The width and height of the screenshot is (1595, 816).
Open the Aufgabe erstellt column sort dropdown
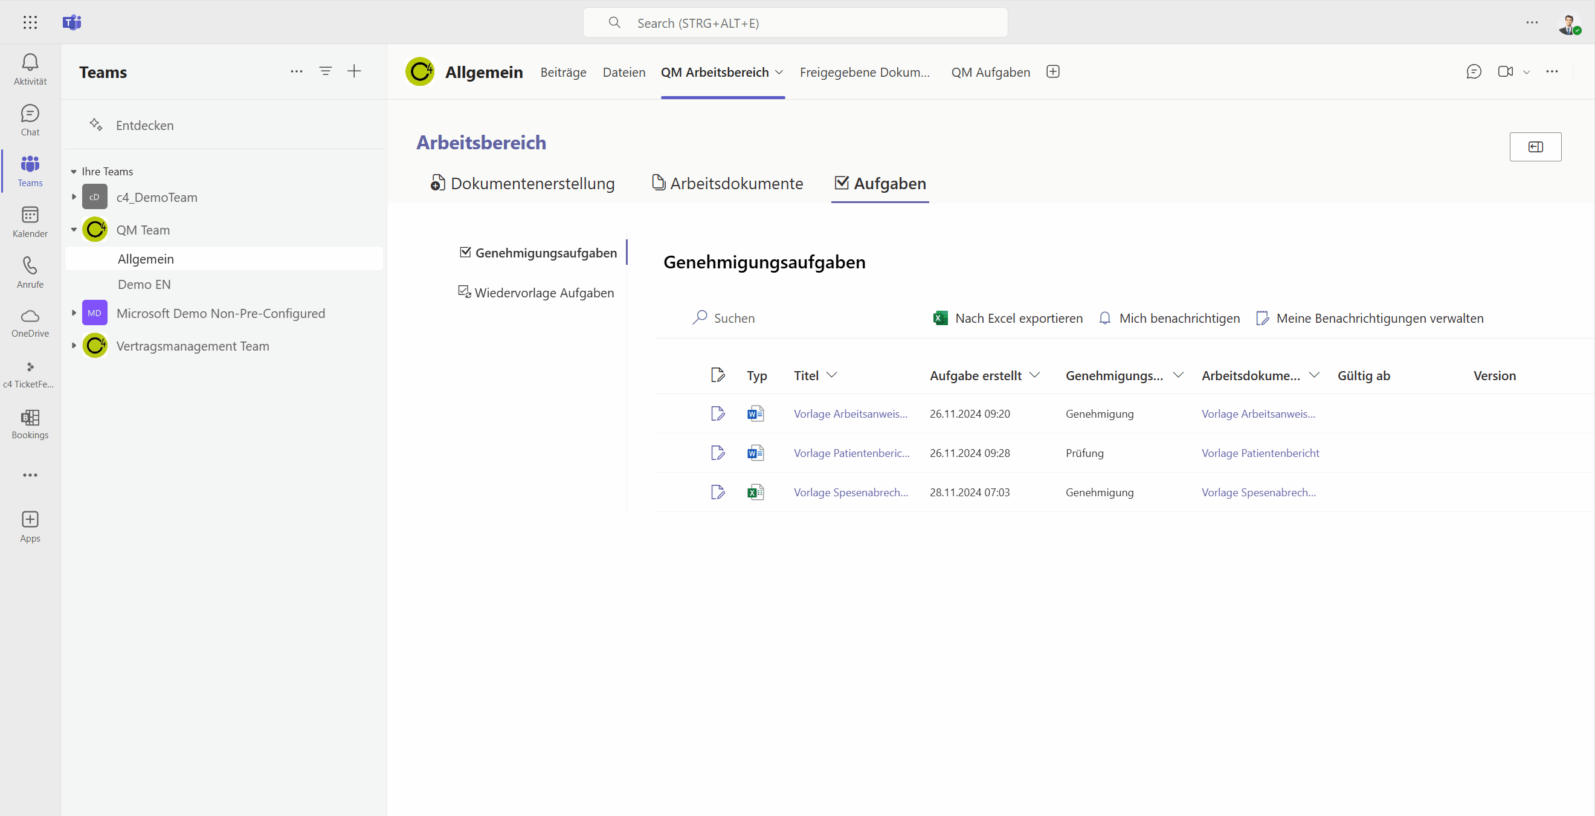click(x=1035, y=375)
